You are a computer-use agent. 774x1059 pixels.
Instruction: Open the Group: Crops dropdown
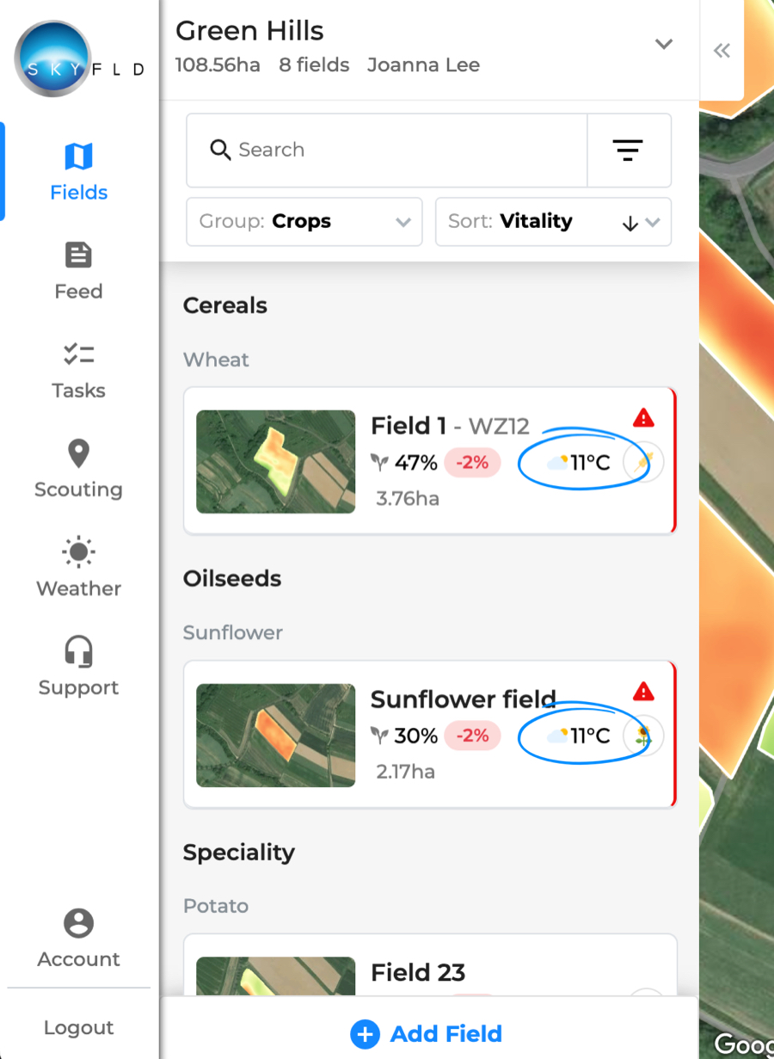(304, 222)
